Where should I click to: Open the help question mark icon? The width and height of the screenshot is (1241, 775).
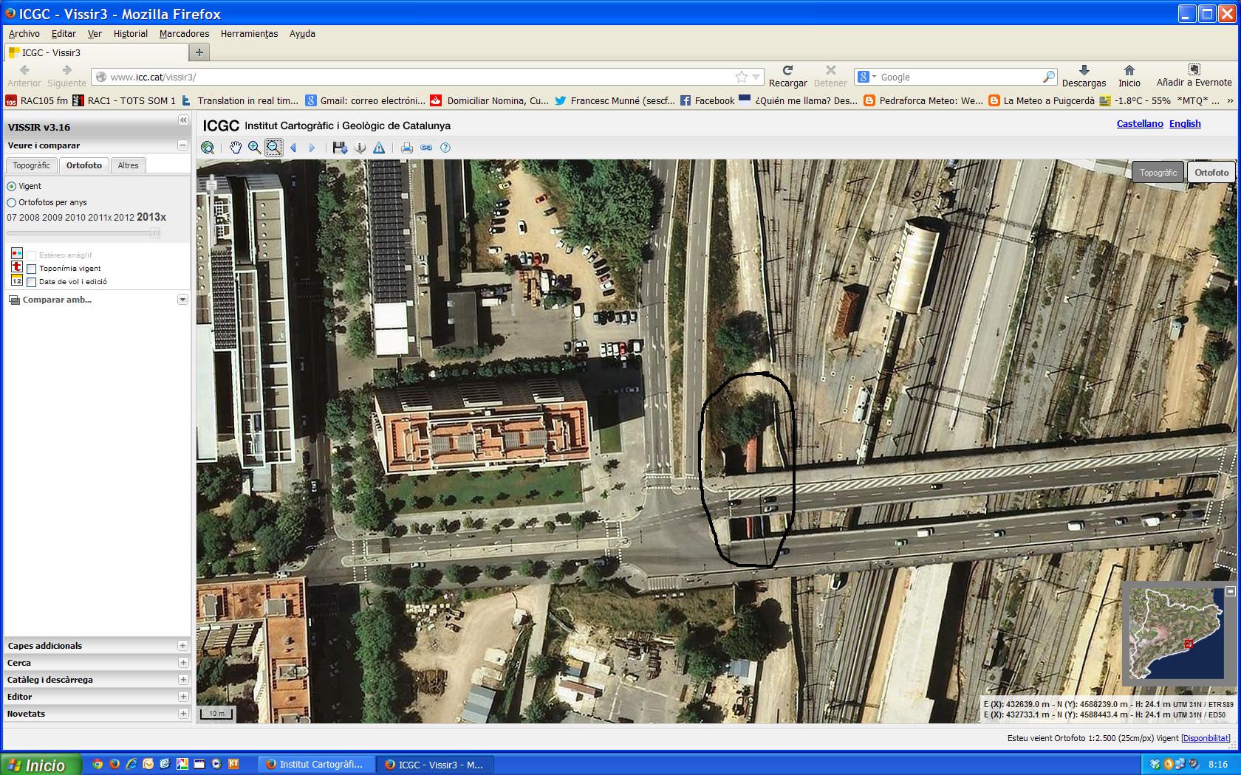point(445,148)
